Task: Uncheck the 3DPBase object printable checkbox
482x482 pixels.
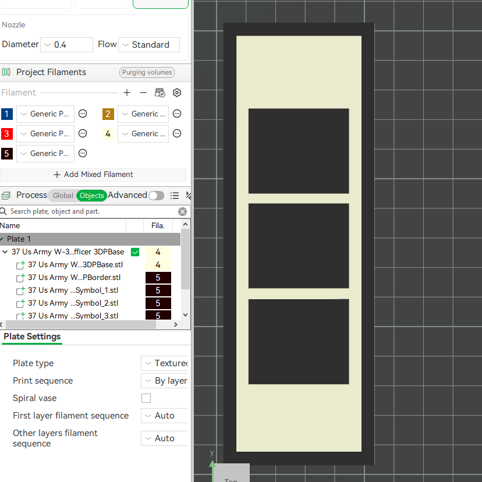Action: click(135, 252)
